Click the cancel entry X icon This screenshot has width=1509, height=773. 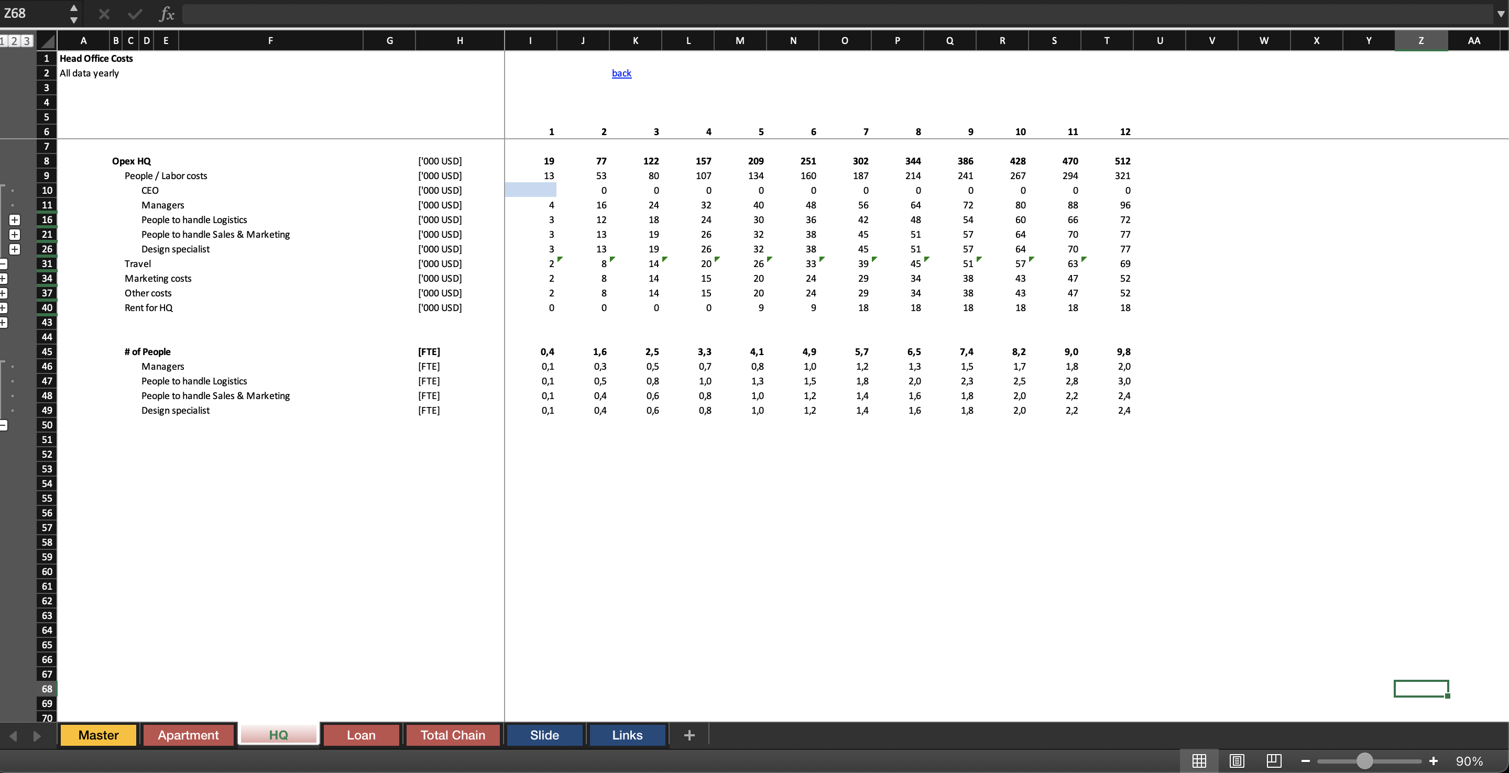pyautogui.click(x=104, y=14)
